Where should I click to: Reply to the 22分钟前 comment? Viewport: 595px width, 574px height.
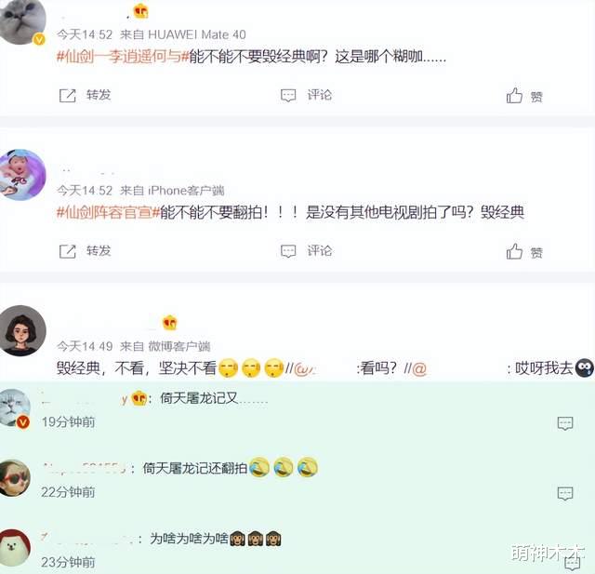click(565, 493)
